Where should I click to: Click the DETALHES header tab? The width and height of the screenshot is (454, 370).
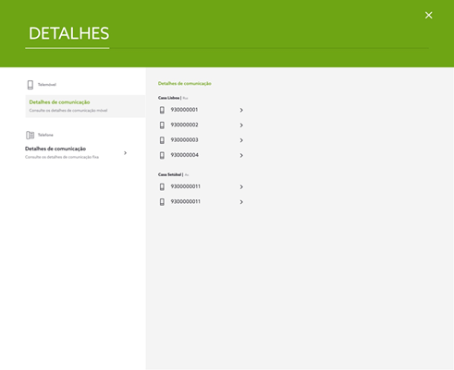click(x=68, y=33)
